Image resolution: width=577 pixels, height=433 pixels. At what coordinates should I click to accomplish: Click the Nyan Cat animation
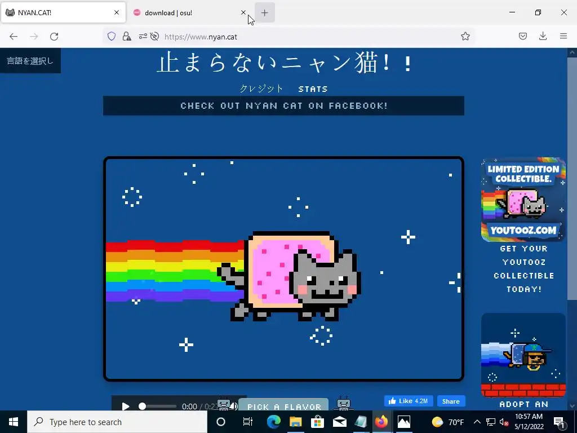[x=283, y=269]
